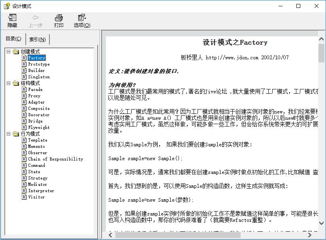Click the 设计模式之Factory heading
326x240 pixels.
(x=235, y=42)
